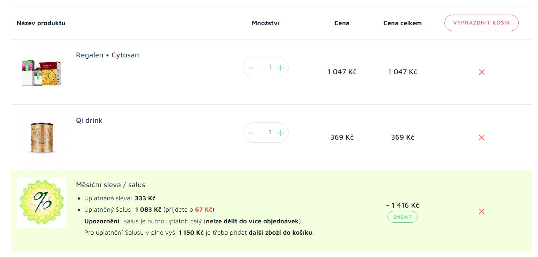Viewport: 538px width, 257px height.
Task: Empty the cart with Vyprázdnit košík
Action: [481, 23]
